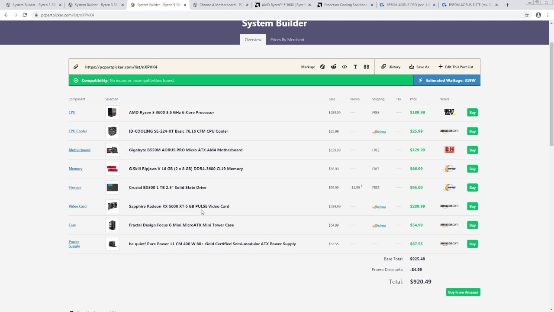Screen dimensions: 554x312
Task: Switch to Prices By Merchant tab
Action: [x=287, y=39]
